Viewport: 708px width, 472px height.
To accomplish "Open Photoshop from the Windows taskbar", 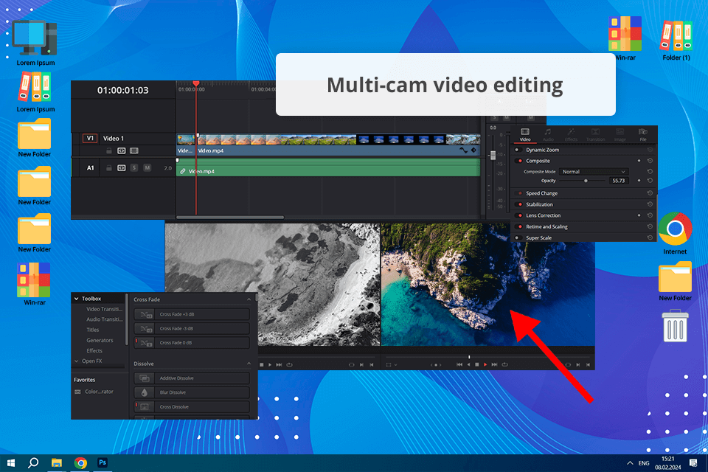I will coord(103,462).
